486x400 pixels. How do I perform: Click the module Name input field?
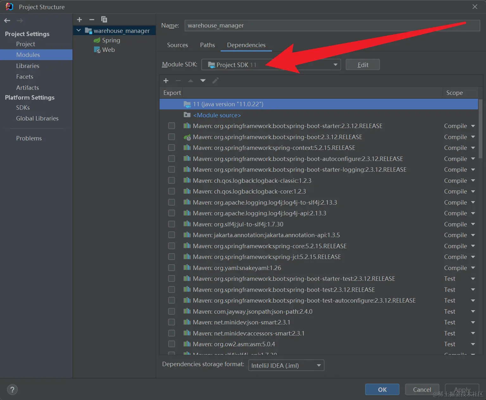point(332,26)
